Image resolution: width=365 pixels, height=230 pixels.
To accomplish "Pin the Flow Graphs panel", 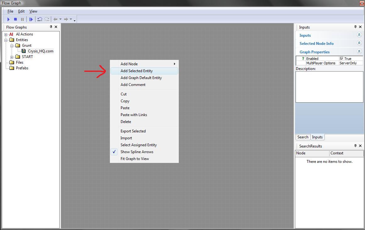I will pyautogui.click(x=51, y=27).
